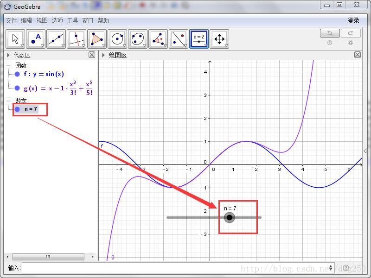Click algebra panel horizontal scrollbar thumb
The height and width of the screenshot is (278, 371).
click(48, 257)
